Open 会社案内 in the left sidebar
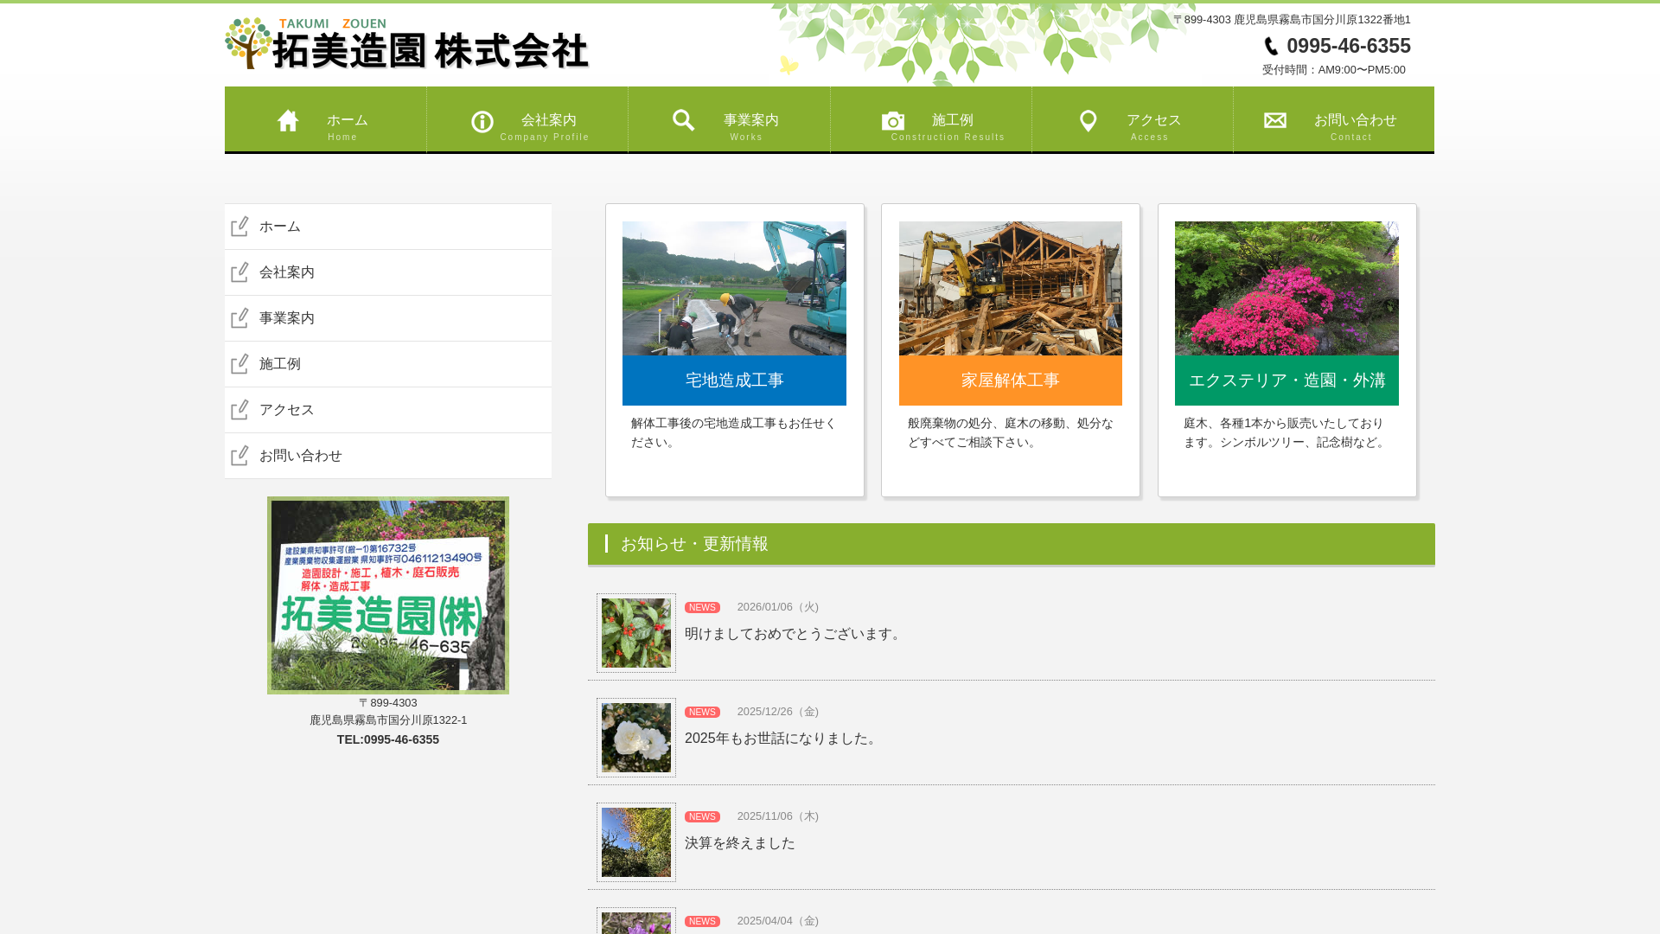 click(287, 272)
